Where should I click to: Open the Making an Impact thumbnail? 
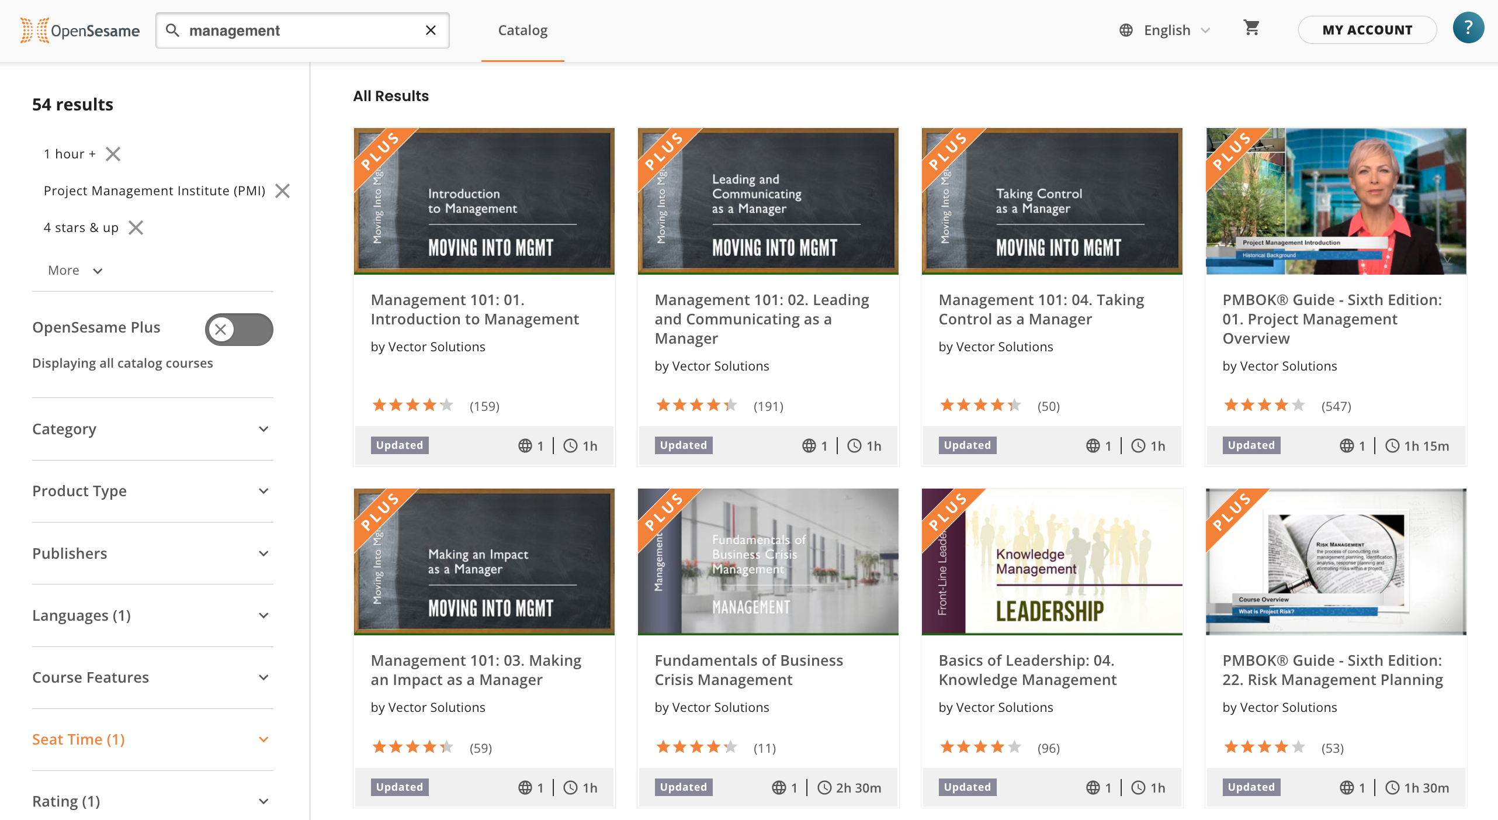(x=484, y=562)
